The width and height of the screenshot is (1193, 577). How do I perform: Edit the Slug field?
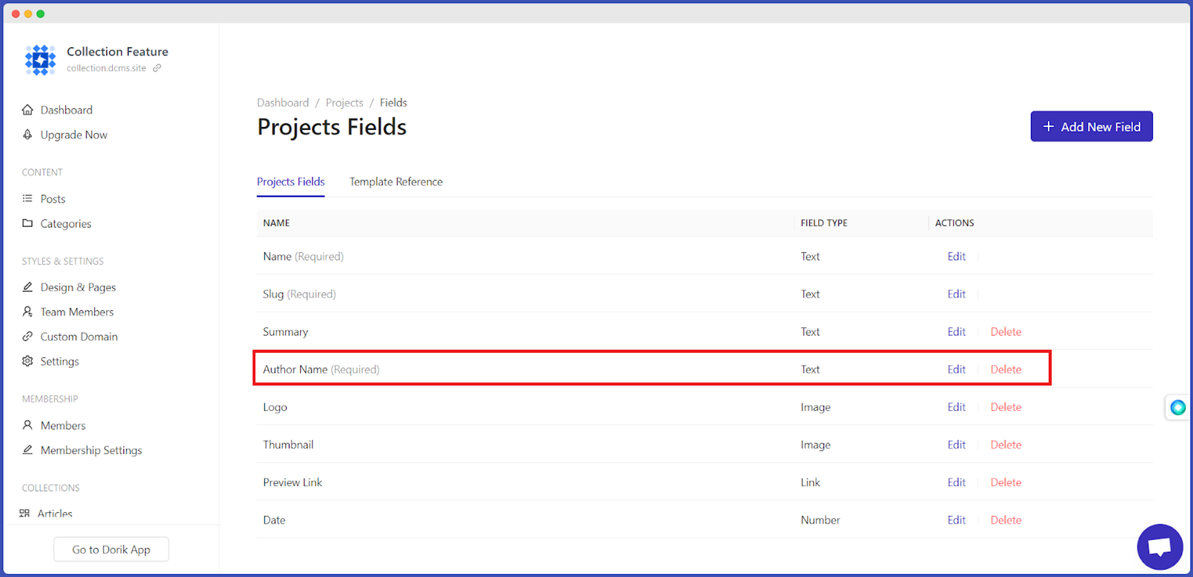tap(957, 294)
